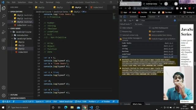Close the DevTools panel
The height and width of the screenshot is (110, 196).
click(x=175, y=16)
